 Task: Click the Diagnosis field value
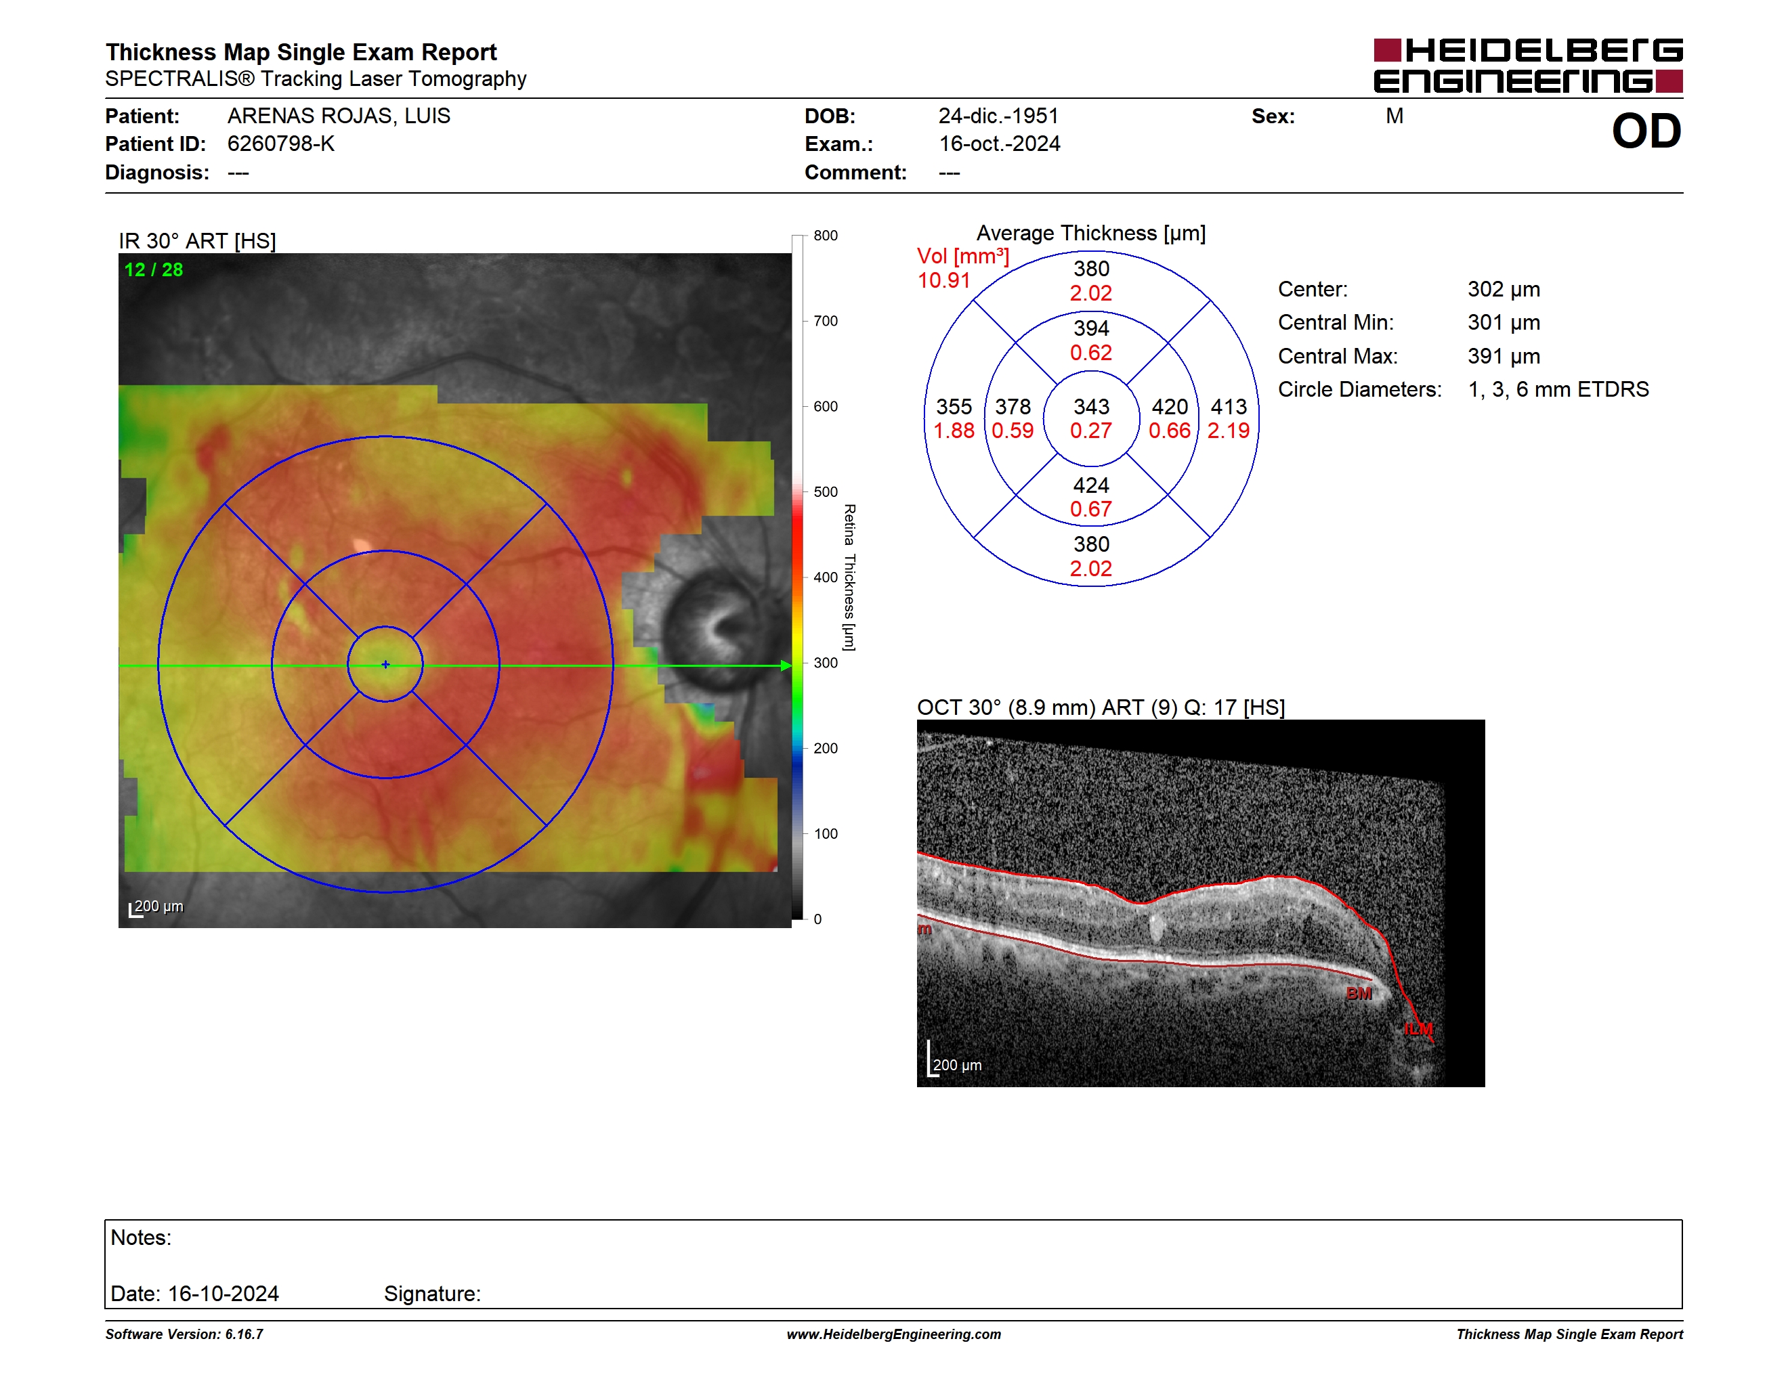(238, 173)
